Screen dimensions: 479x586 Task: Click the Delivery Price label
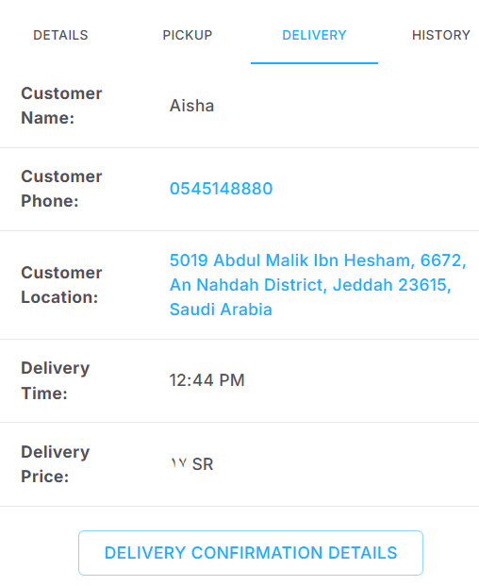[56, 464]
